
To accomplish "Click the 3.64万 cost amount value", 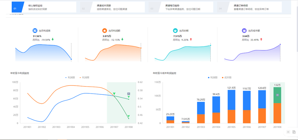I will 246,36.
